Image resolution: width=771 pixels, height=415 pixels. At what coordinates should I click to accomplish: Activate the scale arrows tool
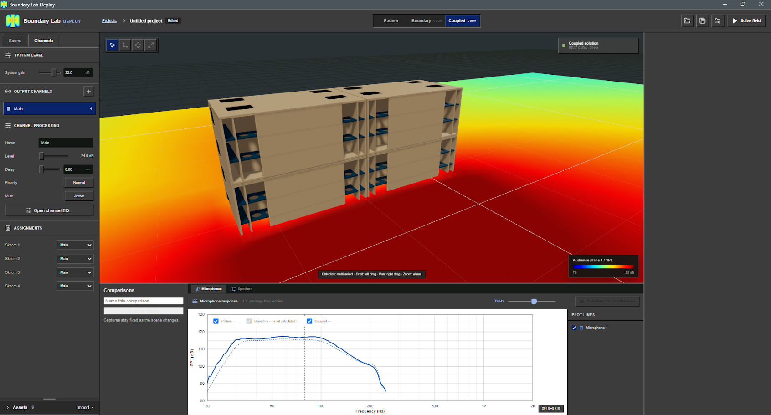pyautogui.click(x=150, y=45)
